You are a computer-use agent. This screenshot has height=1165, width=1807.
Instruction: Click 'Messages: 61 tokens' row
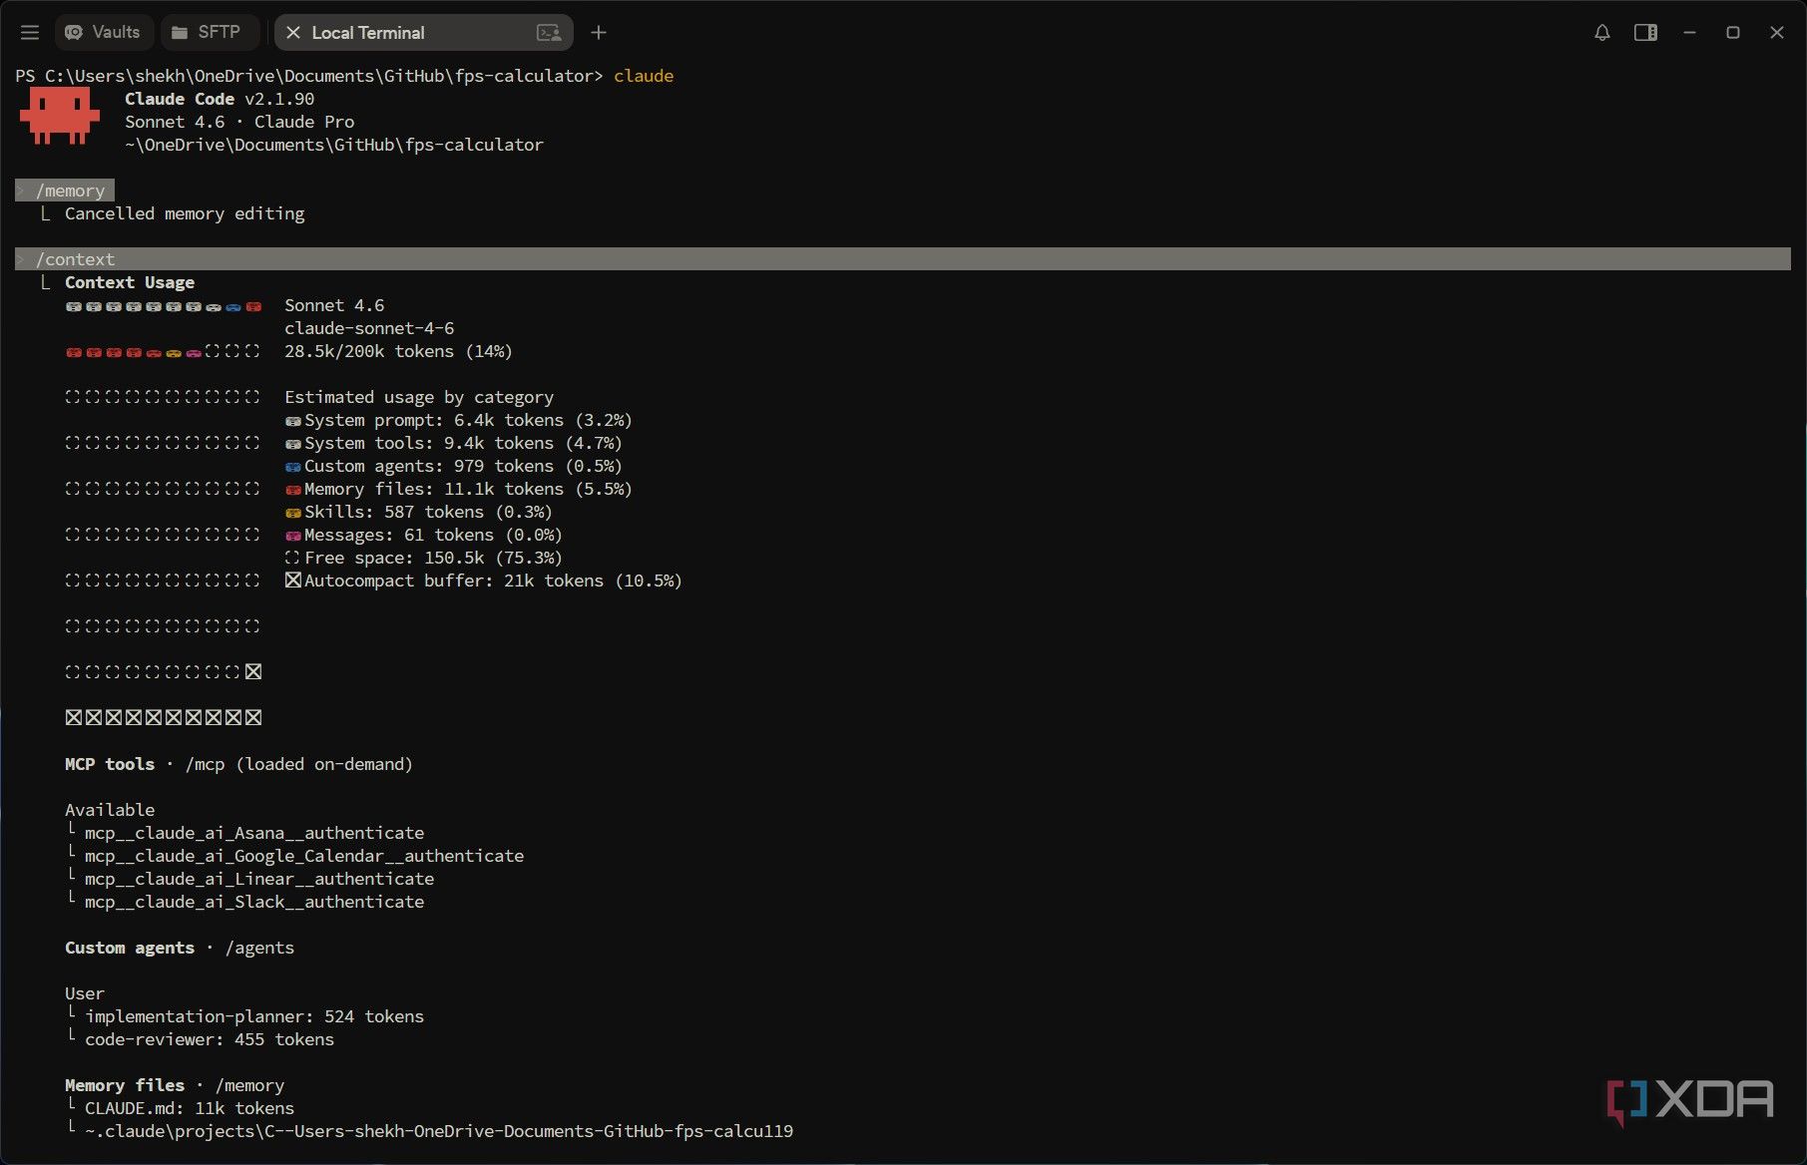[x=423, y=535]
